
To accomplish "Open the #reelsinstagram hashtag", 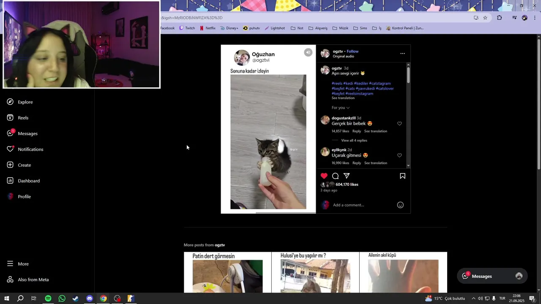I will pyautogui.click(x=359, y=94).
